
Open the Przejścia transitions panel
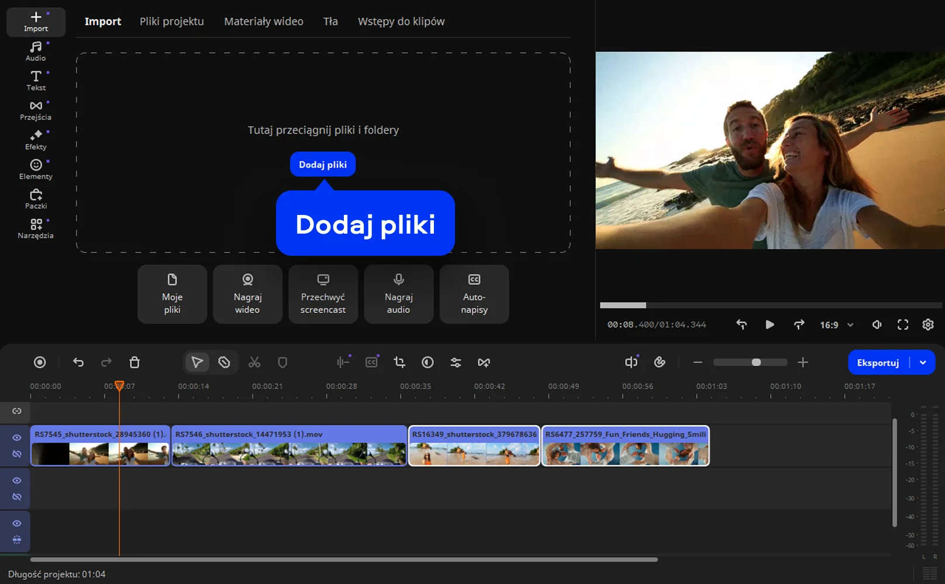[36, 110]
